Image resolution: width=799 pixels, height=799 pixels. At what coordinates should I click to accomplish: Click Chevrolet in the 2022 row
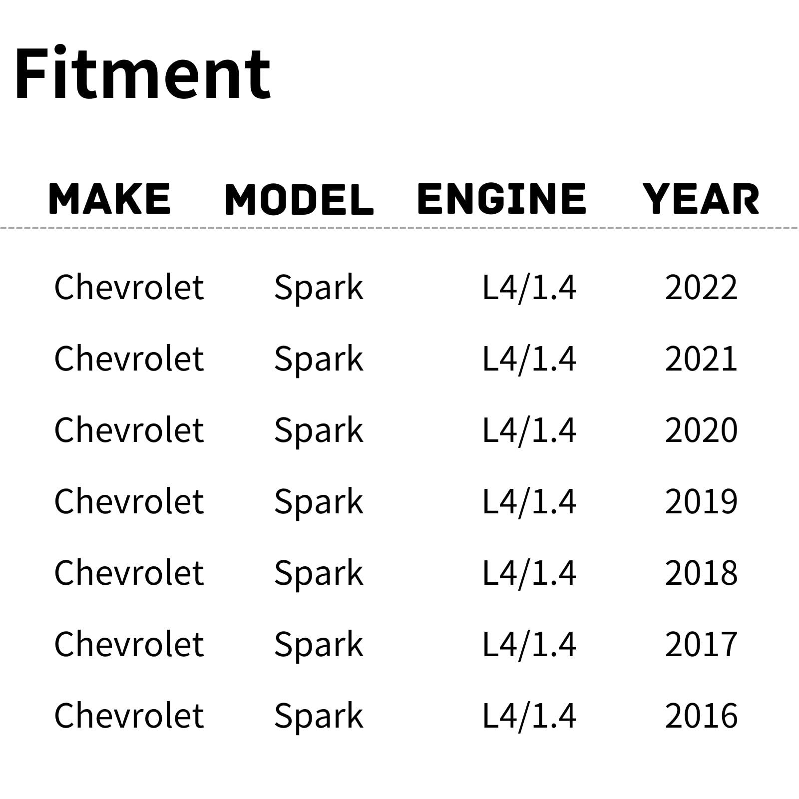pyautogui.click(x=129, y=288)
